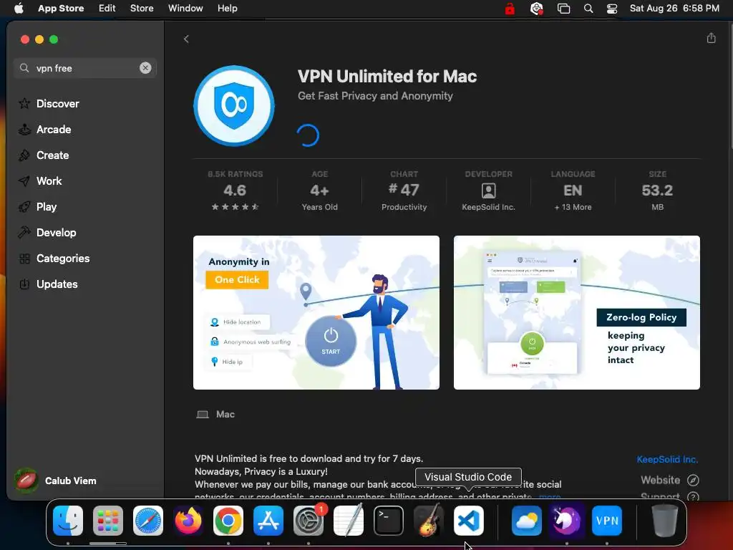The width and height of the screenshot is (733, 550).
Task: Open Control Center in menu bar
Action: click(612, 9)
